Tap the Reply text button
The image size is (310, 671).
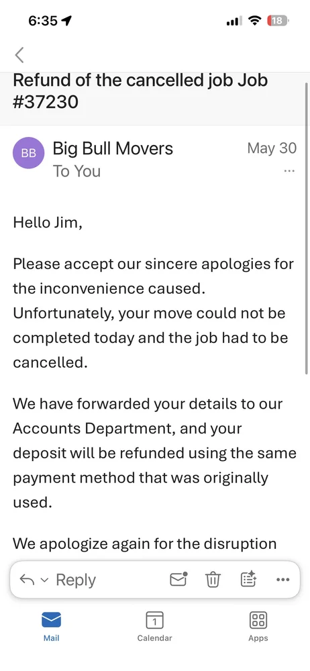coord(76,580)
